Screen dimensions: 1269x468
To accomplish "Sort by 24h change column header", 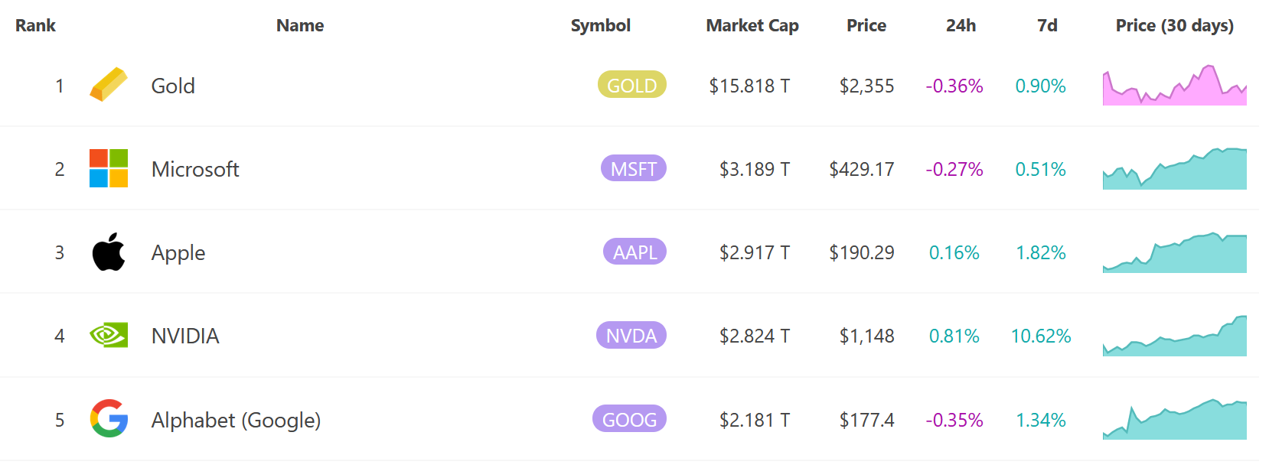I will click(961, 25).
